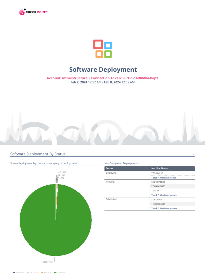Image resolution: width=205 pixels, height=273 pixels.
Task: Select machine name 'TCANALISIS35'
Action: (158, 186)
